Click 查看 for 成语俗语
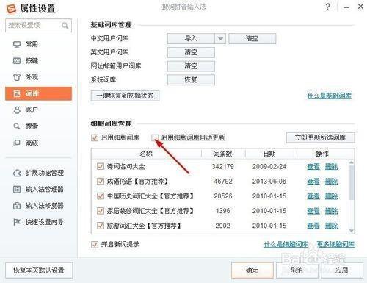The height and width of the screenshot is (283, 367). tap(313, 182)
